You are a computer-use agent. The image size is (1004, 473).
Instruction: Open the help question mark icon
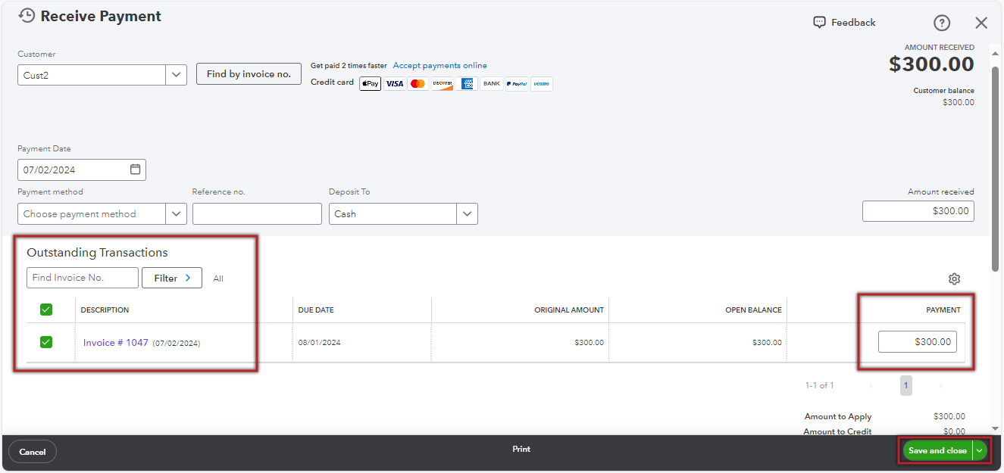[x=941, y=23]
